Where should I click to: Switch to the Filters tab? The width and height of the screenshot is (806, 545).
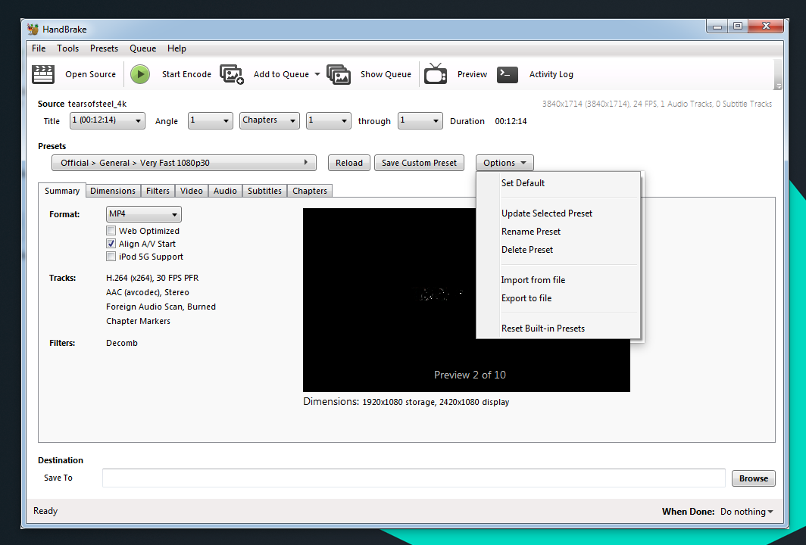pyautogui.click(x=158, y=191)
